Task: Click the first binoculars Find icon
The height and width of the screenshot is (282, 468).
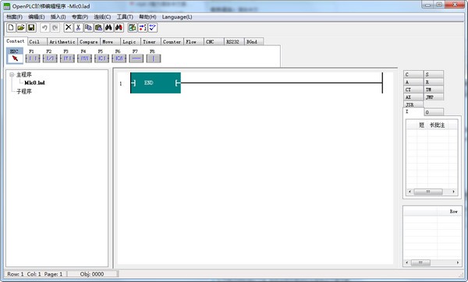Action: [108, 28]
